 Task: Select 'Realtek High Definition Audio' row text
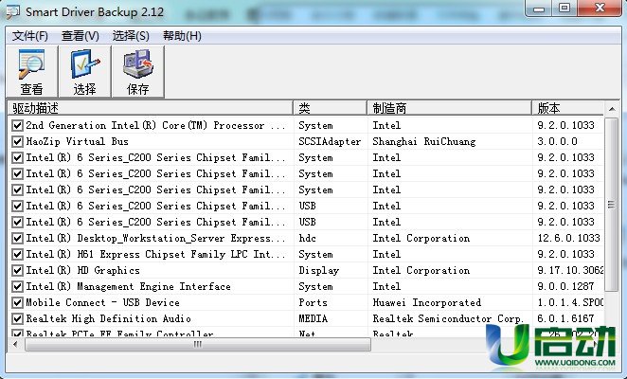(x=108, y=318)
